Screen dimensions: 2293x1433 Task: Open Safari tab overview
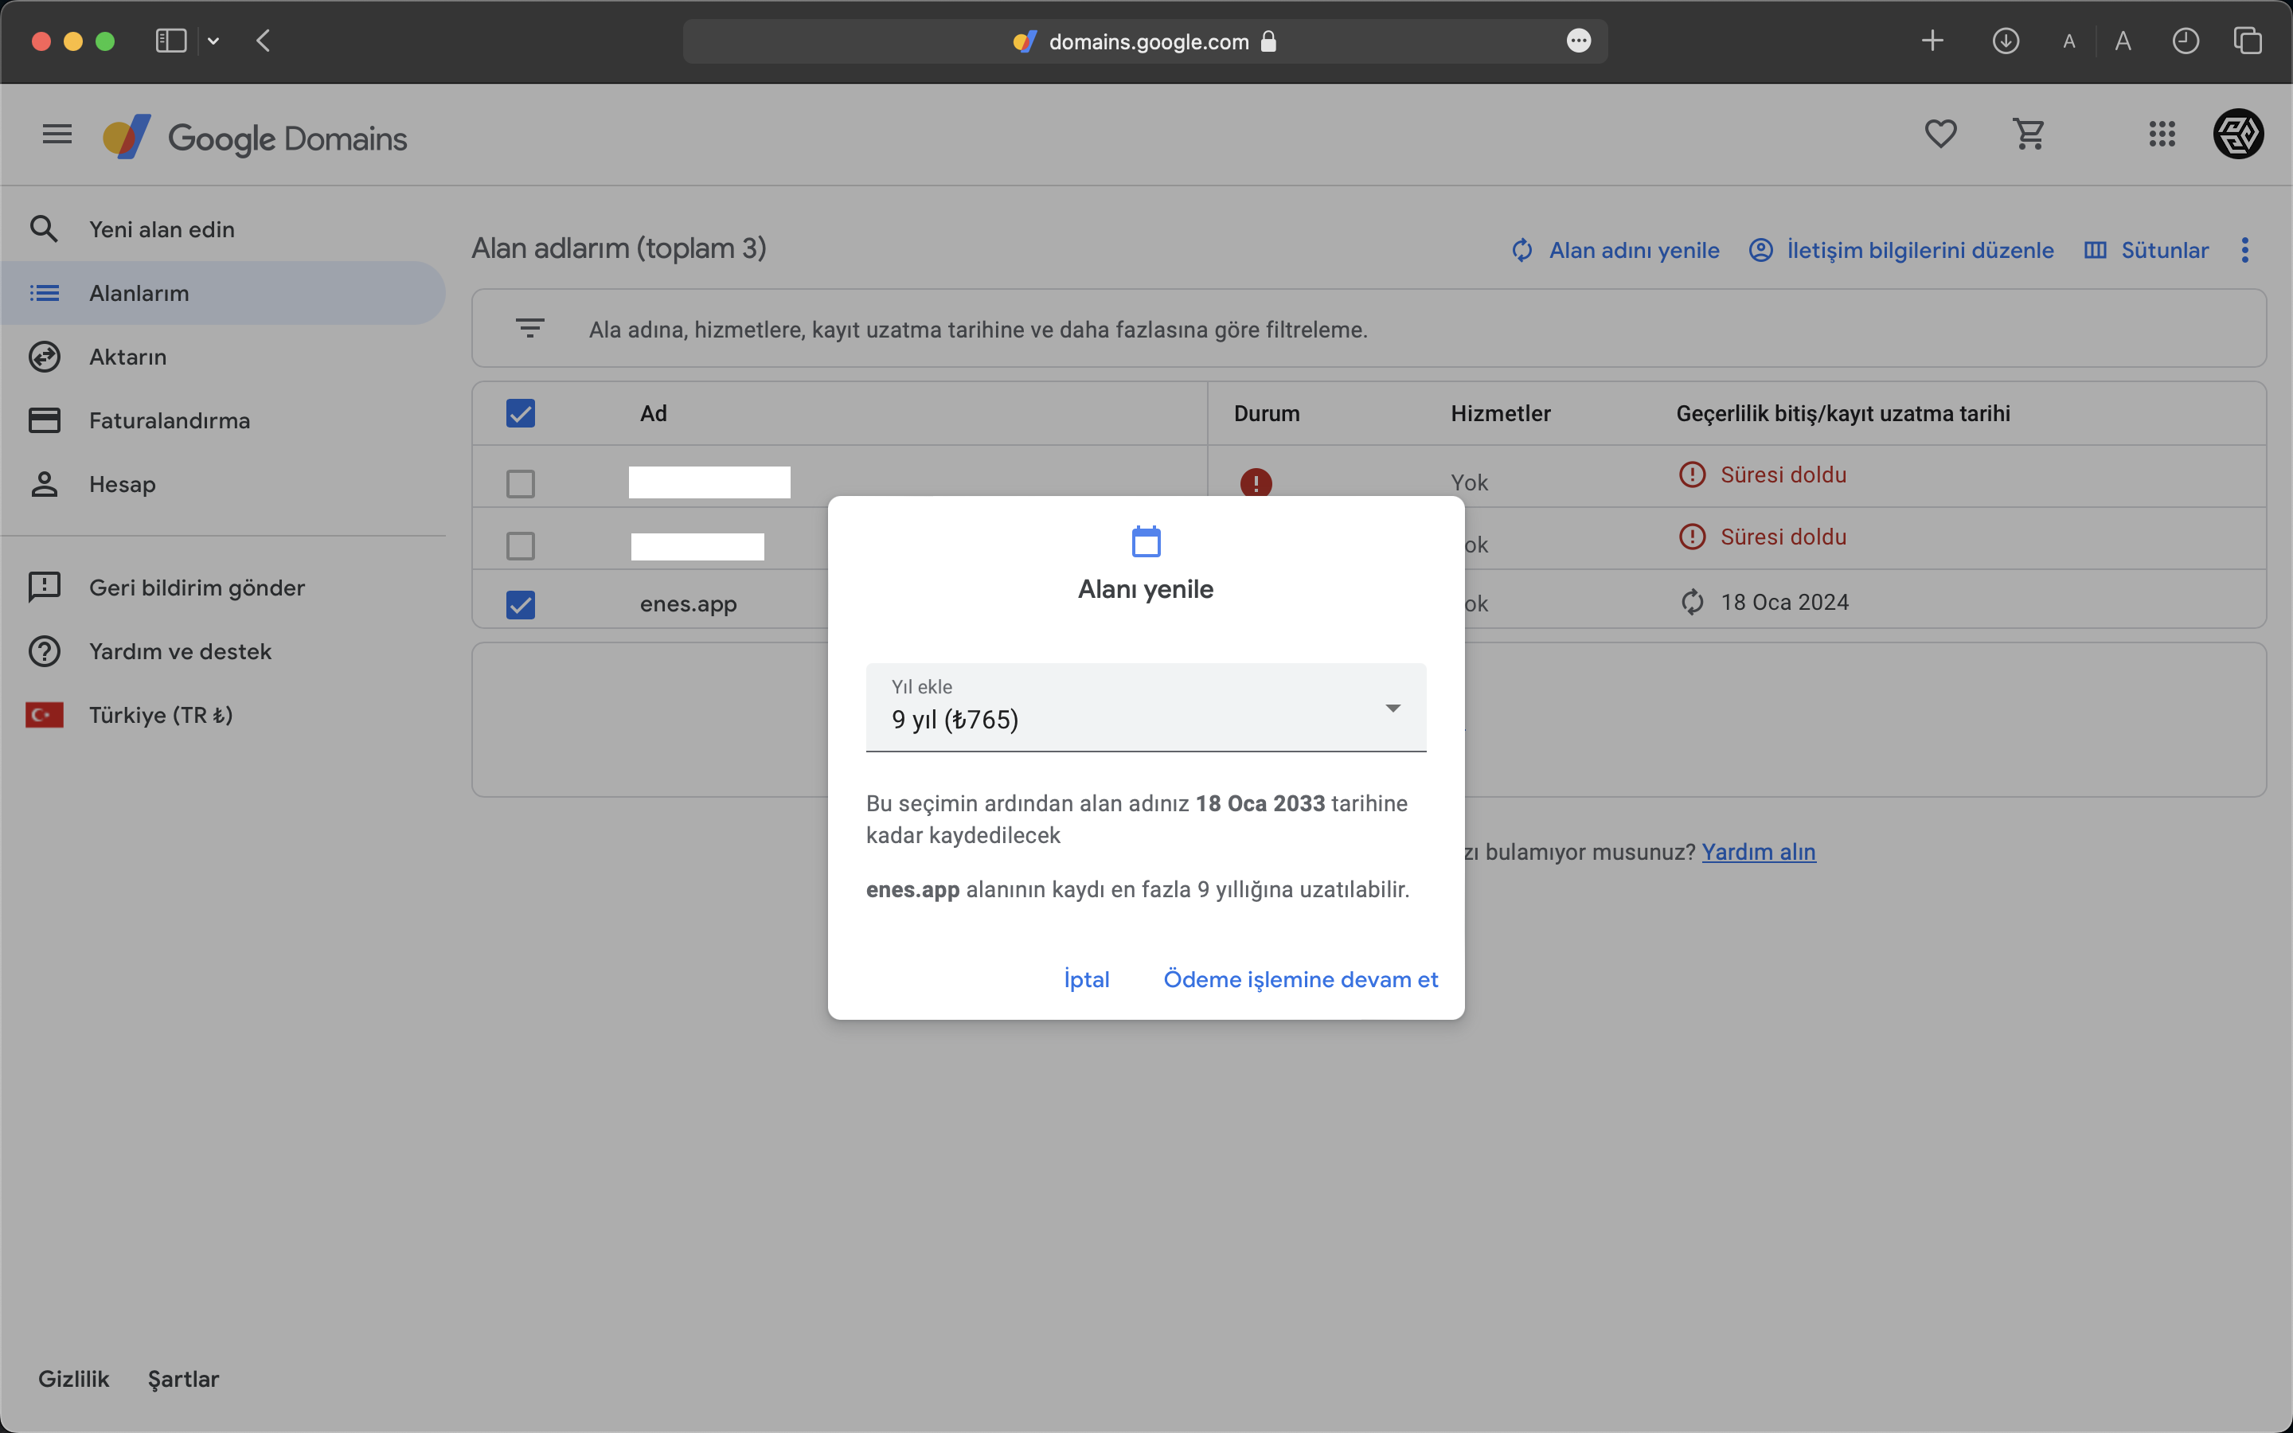click(2247, 41)
